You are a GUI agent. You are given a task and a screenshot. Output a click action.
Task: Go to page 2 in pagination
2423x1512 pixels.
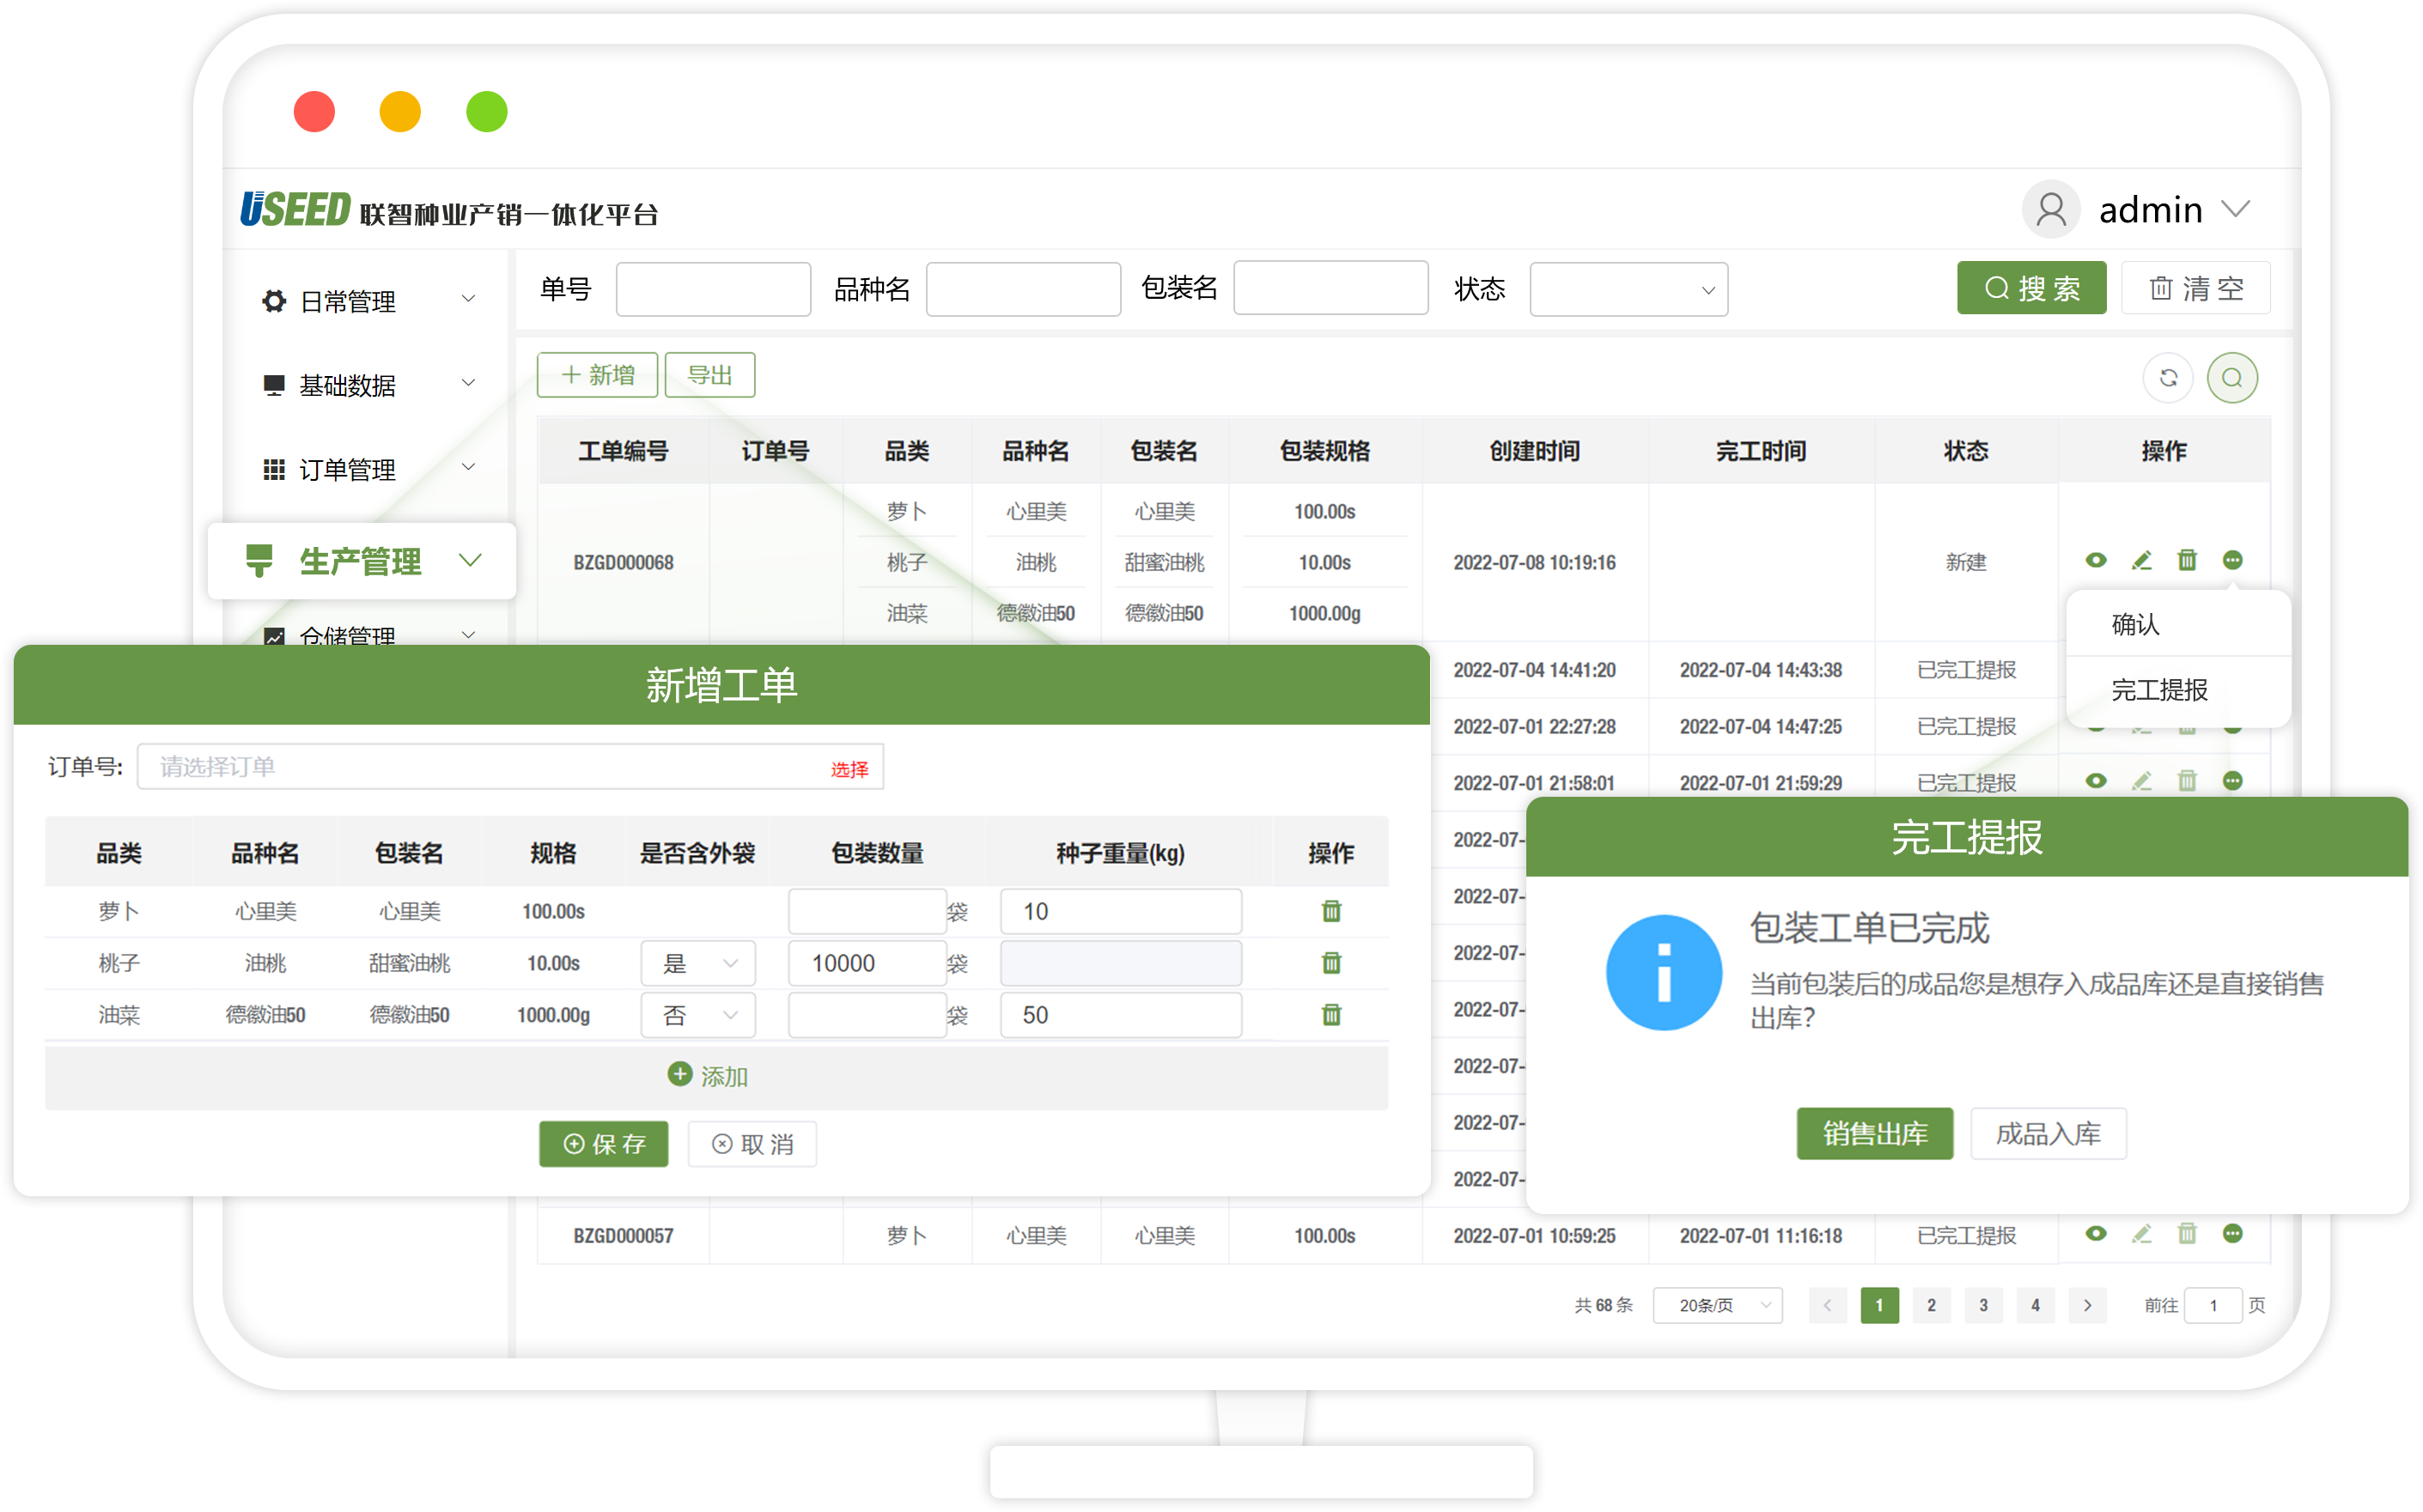(x=1932, y=1305)
